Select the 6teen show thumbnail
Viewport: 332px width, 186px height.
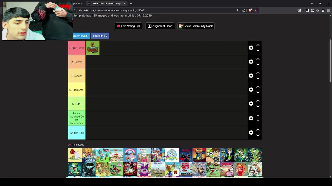tap(89, 155)
